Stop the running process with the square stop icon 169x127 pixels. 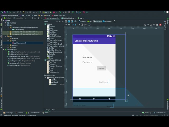click(66, 12)
